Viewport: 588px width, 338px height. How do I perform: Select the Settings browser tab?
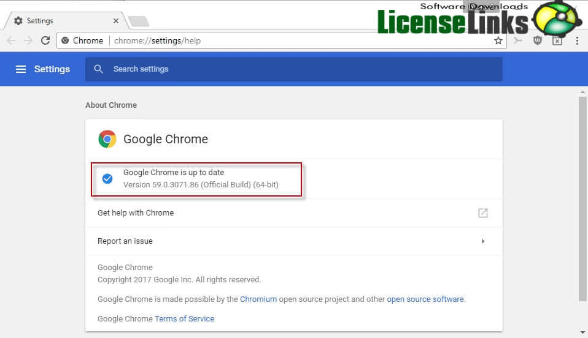click(x=66, y=21)
